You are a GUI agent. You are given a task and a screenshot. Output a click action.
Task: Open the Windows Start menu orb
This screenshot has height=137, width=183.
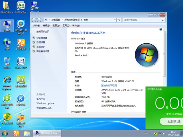coord(5,134)
